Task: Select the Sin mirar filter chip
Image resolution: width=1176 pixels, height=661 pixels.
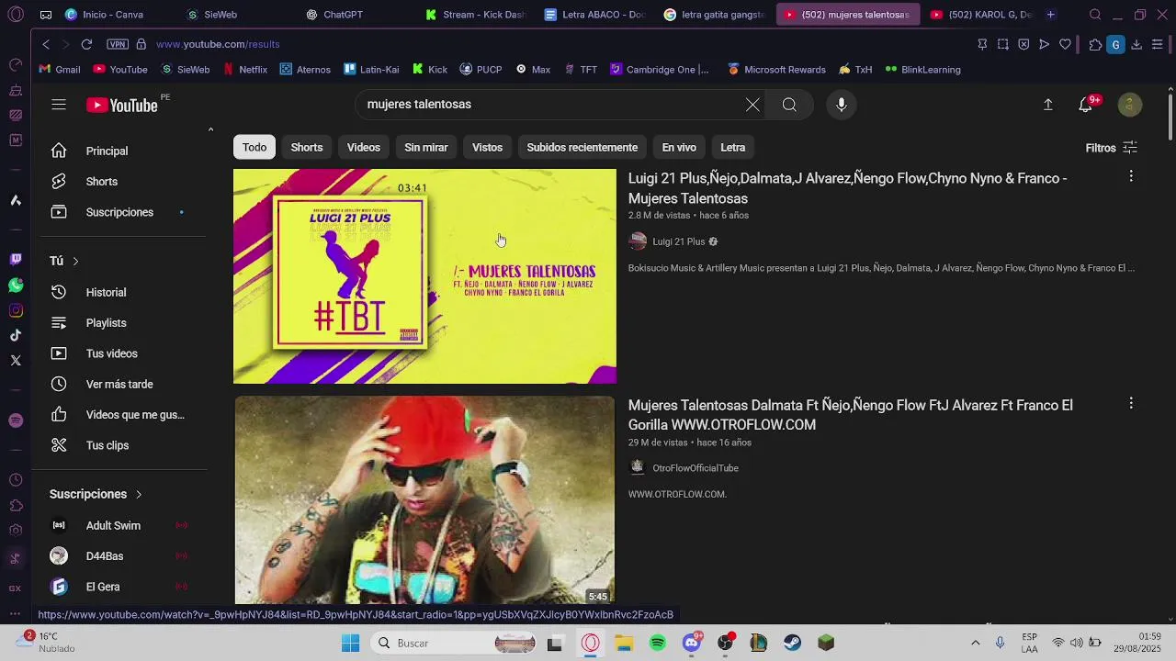Action: 426,147
